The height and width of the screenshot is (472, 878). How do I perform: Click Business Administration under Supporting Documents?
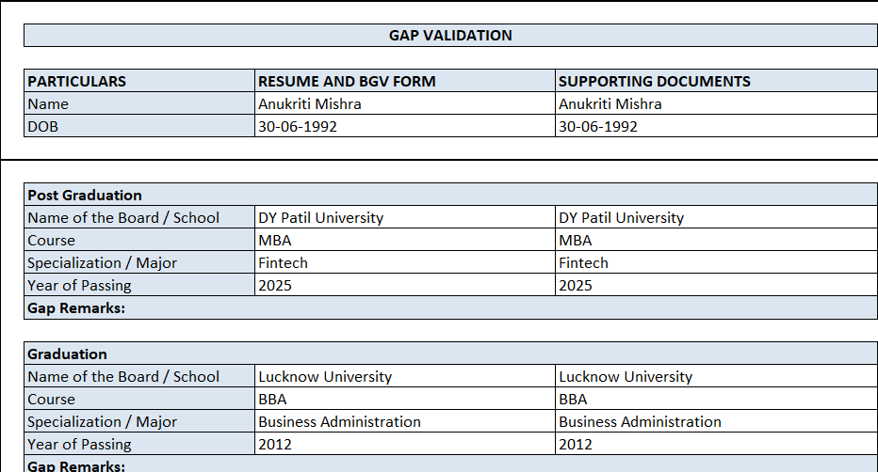716,422
